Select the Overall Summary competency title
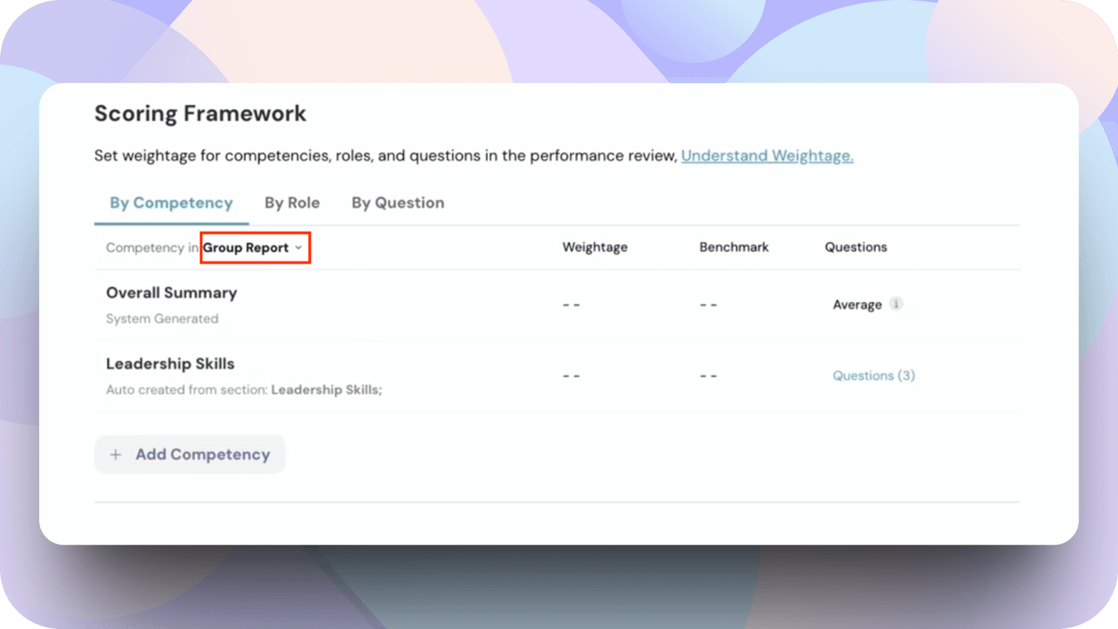 171,293
